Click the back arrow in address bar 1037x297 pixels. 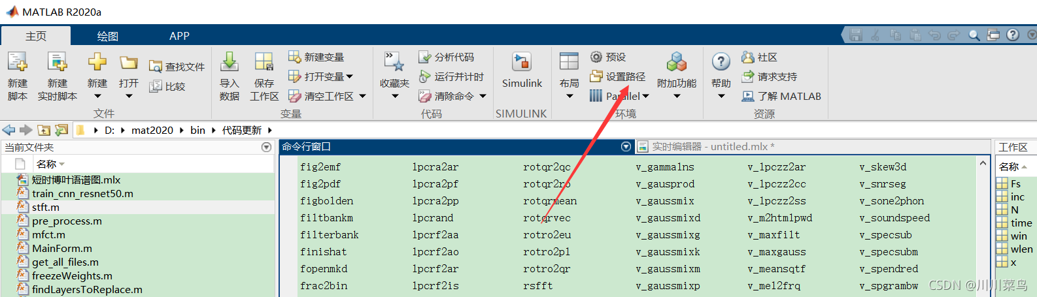coord(9,130)
